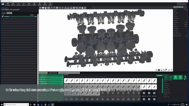Select the last pink cube thumbnail in bottom row
The width and height of the screenshot is (189, 106).
tap(154, 99)
